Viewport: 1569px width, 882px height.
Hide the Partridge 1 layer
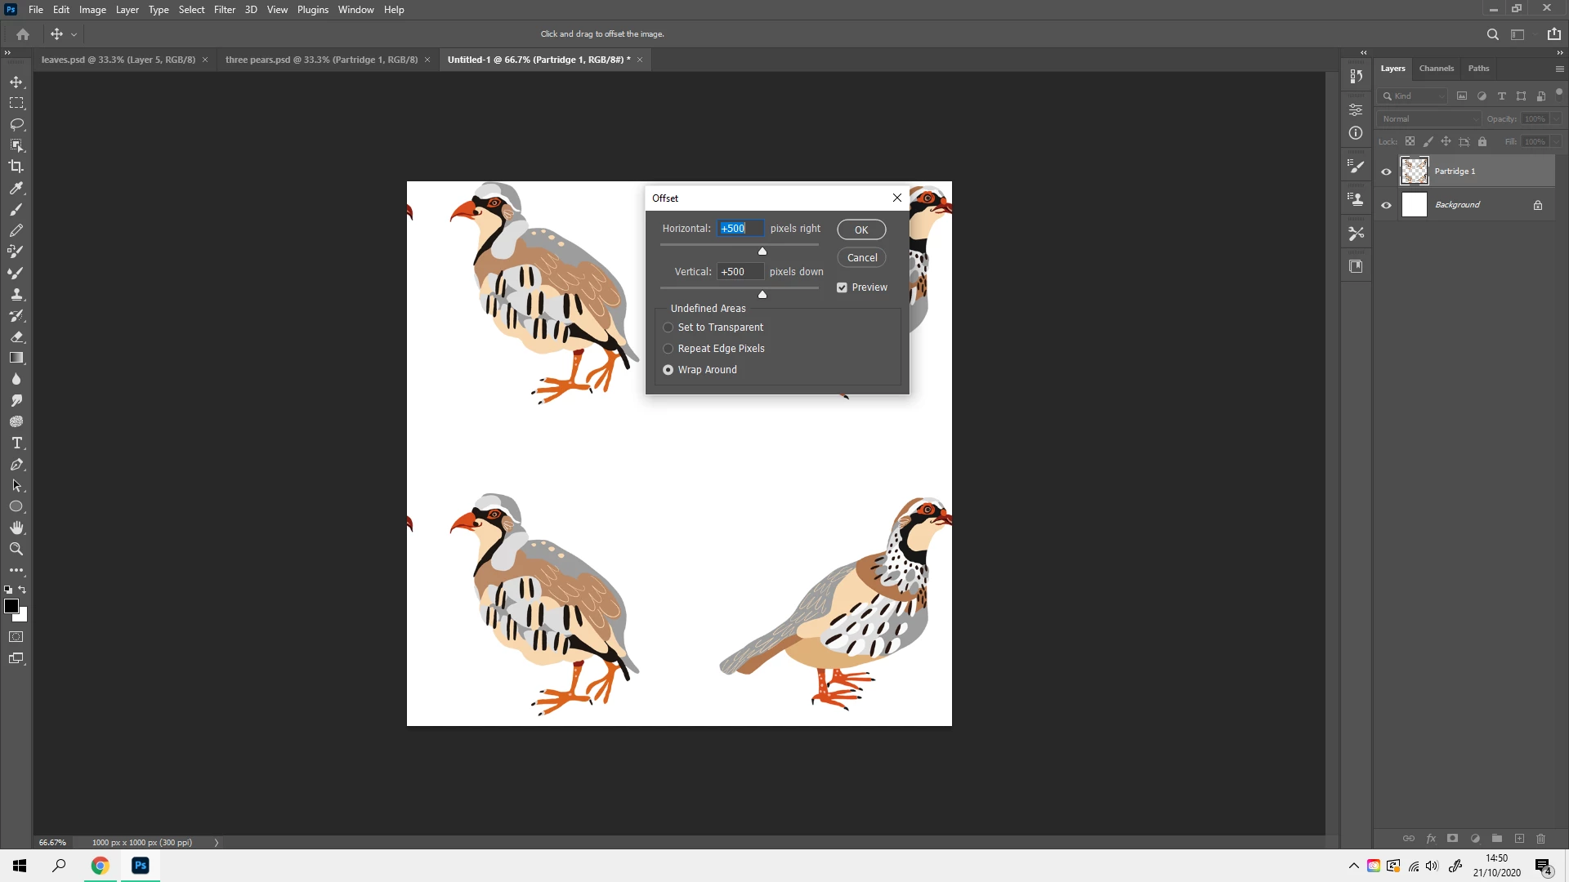pyautogui.click(x=1386, y=171)
